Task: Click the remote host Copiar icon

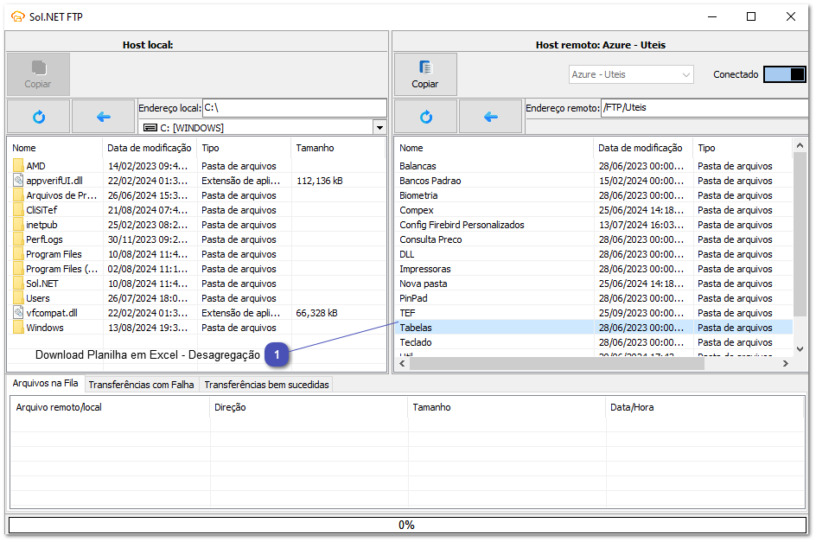Action: [x=424, y=67]
